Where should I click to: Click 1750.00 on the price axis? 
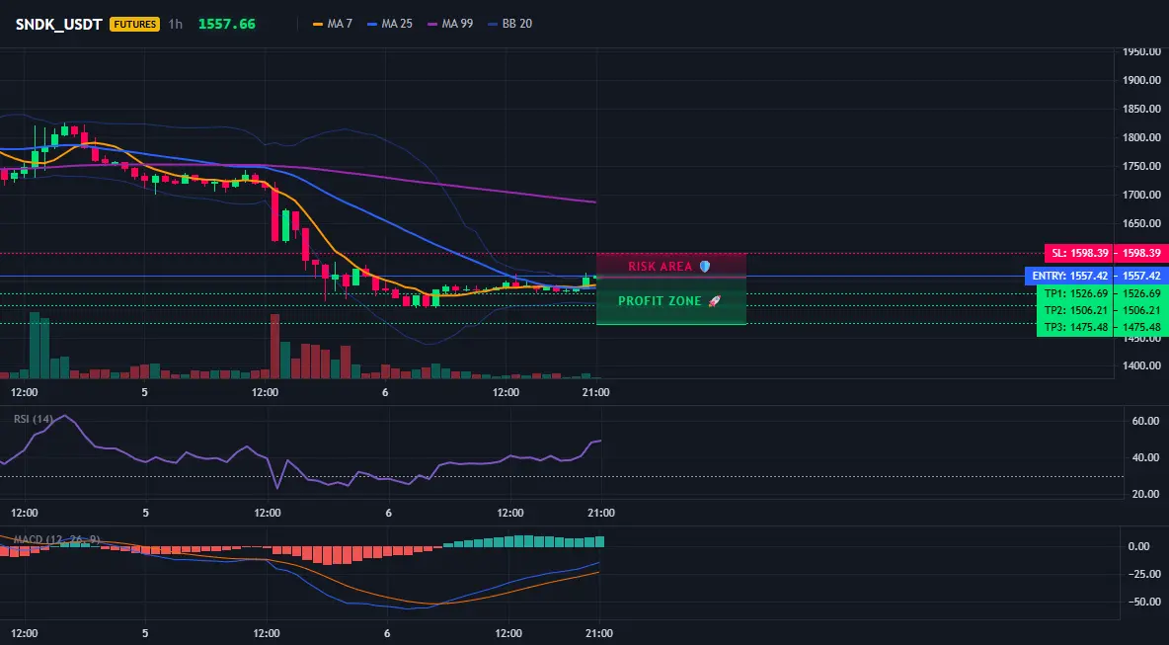1141,166
